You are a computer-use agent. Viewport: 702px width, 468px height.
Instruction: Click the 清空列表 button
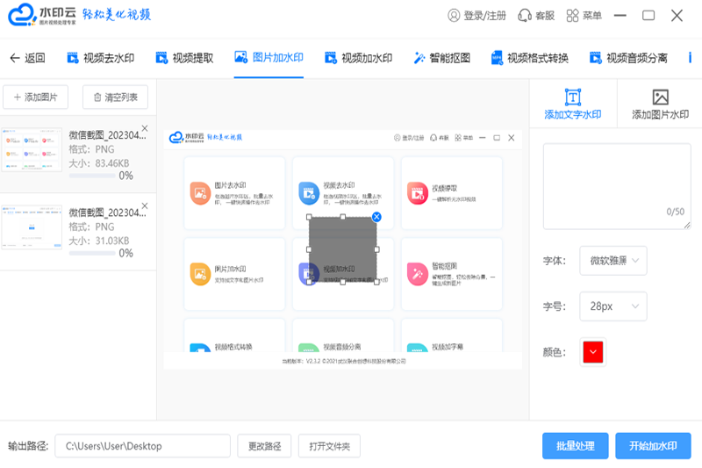click(x=115, y=97)
